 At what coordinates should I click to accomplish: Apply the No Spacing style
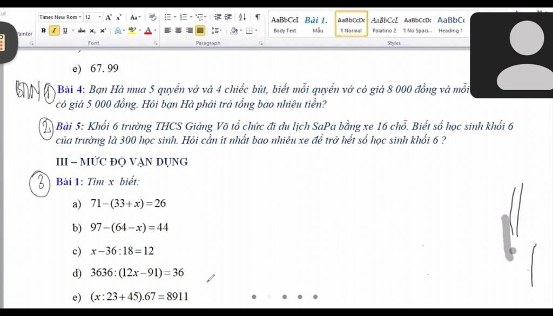coord(417,24)
